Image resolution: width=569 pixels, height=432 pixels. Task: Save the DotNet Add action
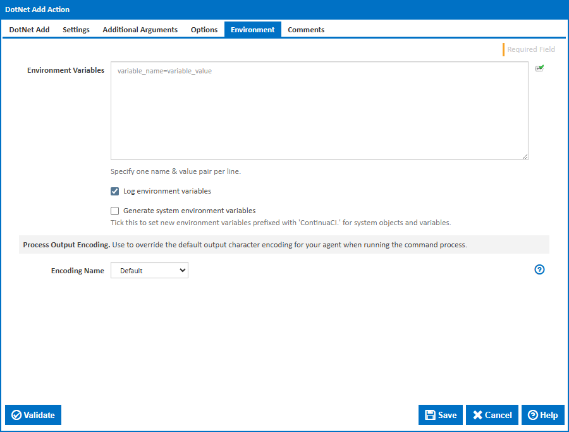click(440, 415)
